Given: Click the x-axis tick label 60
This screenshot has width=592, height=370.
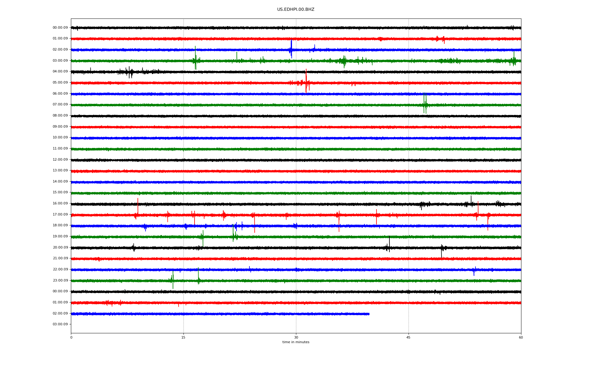Looking at the screenshot, I should point(521,337).
